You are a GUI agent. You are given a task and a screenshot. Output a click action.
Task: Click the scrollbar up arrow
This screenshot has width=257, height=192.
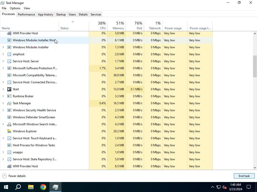[x=255, y=33]
